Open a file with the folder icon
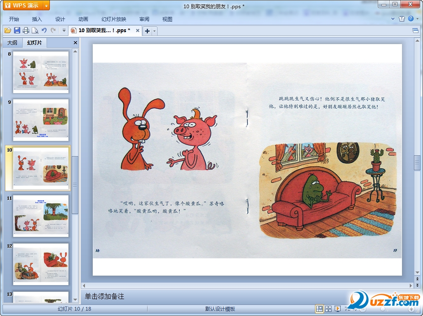Viewport: 423px width, 316px height. tap(7, 30)
